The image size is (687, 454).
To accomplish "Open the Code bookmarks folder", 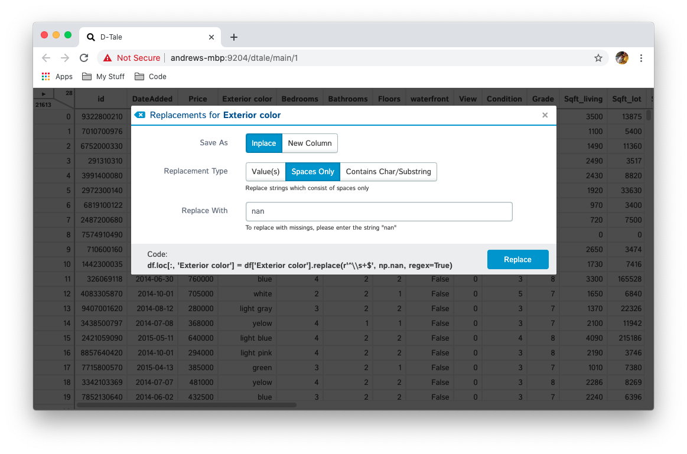I will click(151, 77).
